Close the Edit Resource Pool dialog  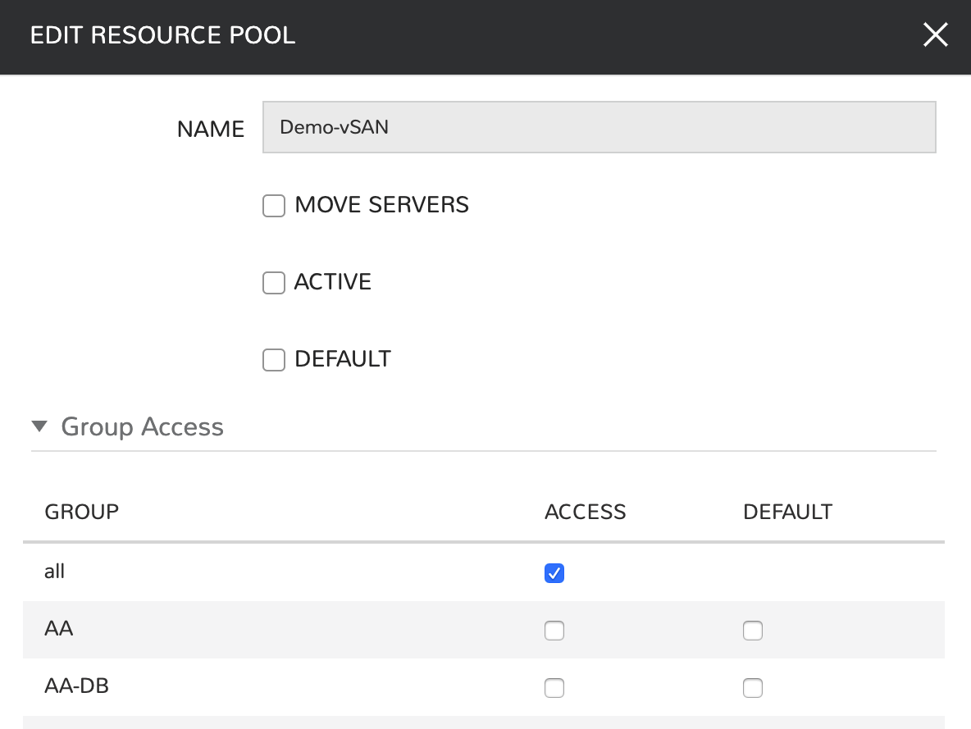[x=935, y=35]
